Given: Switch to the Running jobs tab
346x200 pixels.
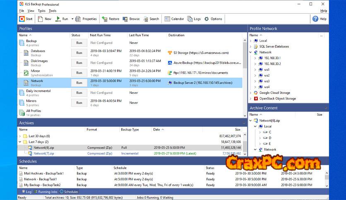Looking at the screenshot, I should [x=46, y=192].
